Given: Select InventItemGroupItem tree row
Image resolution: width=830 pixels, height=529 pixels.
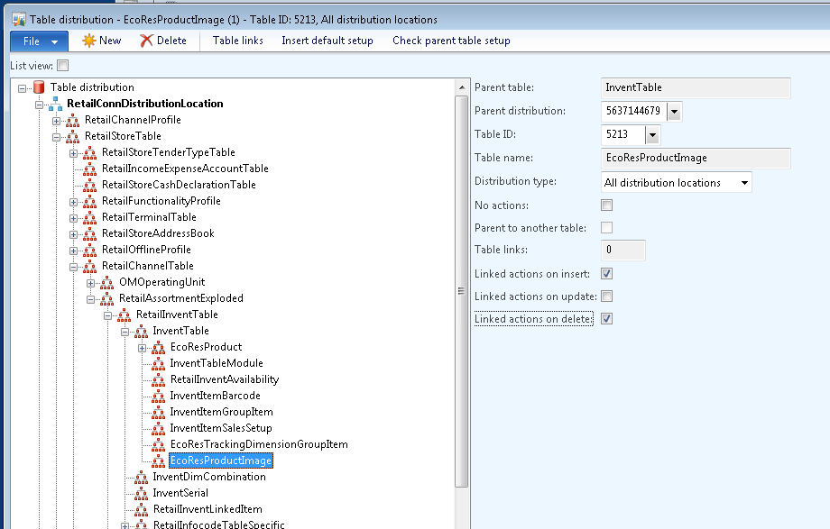Looking at the screenshot, I should [221, 412].
